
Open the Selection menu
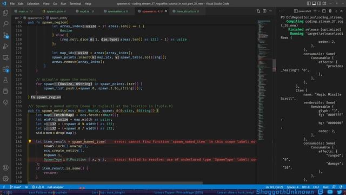pos(33,4)
